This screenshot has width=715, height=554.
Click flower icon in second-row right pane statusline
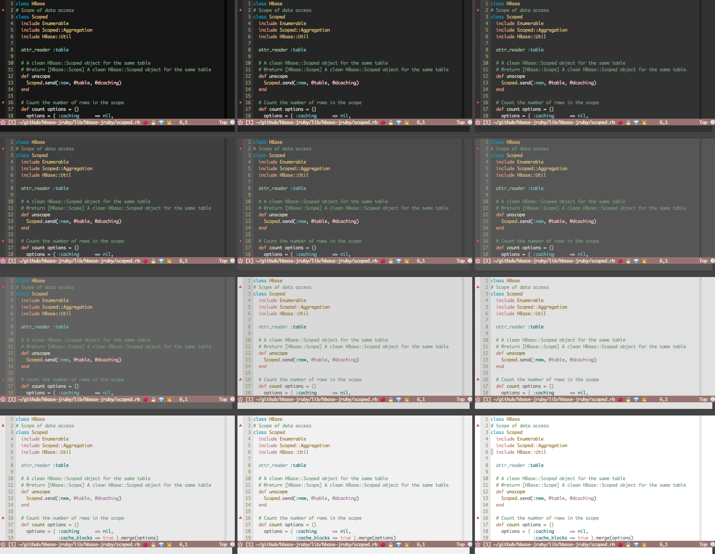click(x=478, y=261)
